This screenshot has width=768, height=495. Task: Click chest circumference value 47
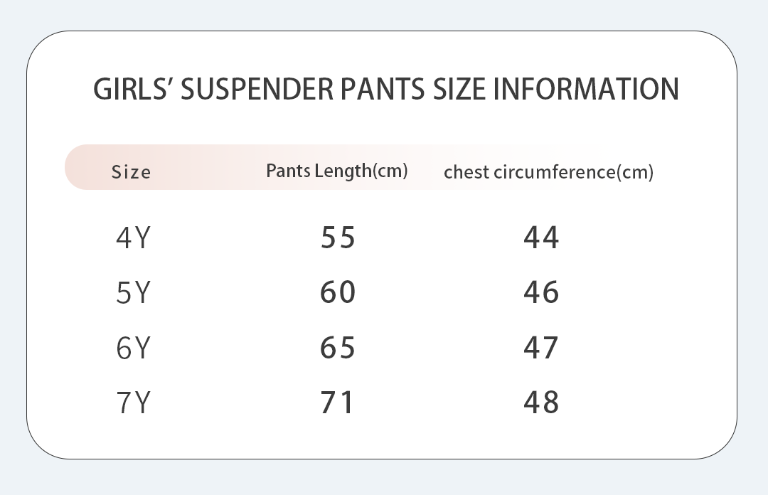(x=541, y=348)
